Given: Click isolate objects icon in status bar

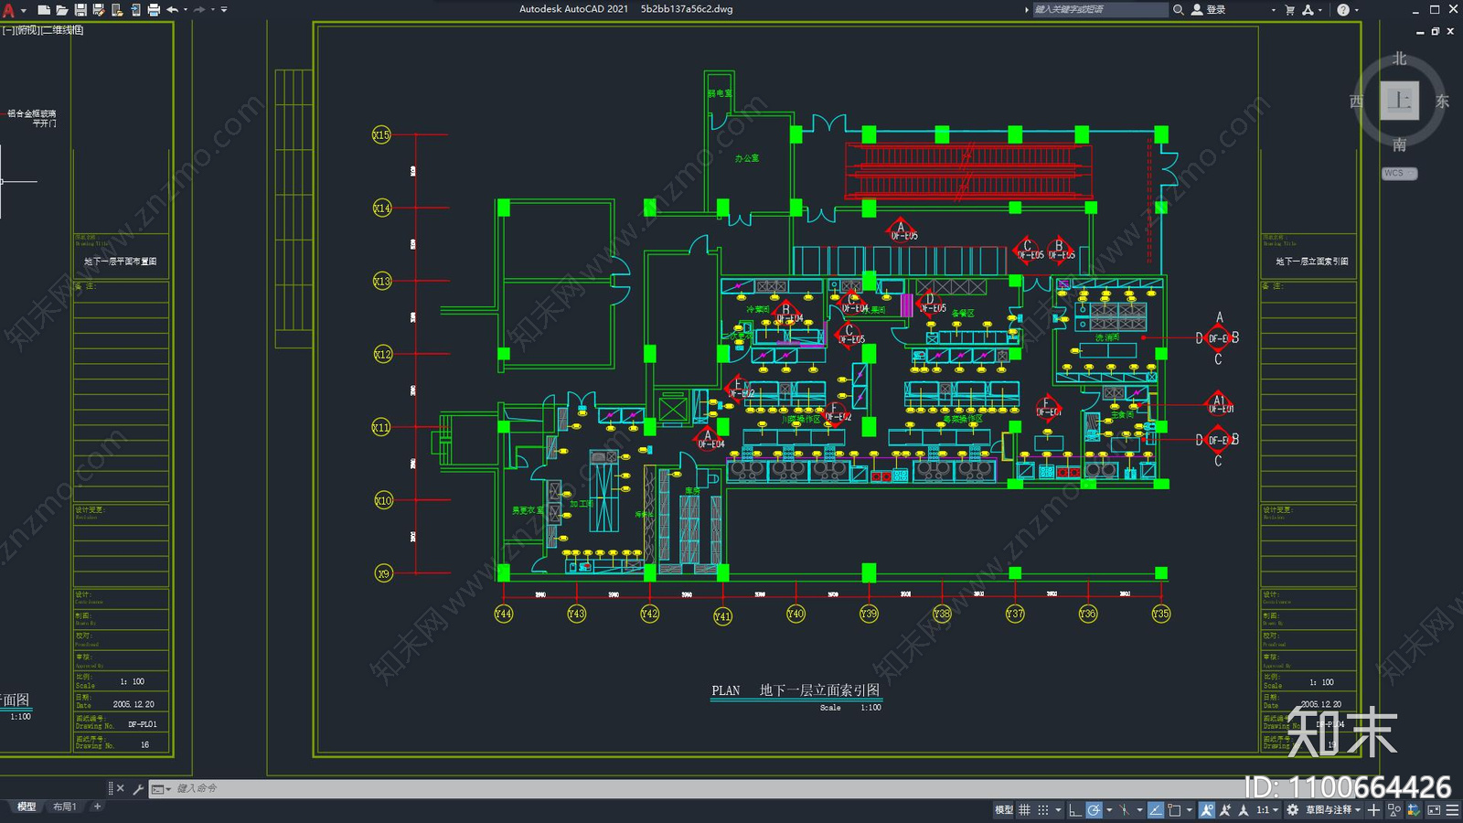Looking at the screenshot, I should [1394, 809].
